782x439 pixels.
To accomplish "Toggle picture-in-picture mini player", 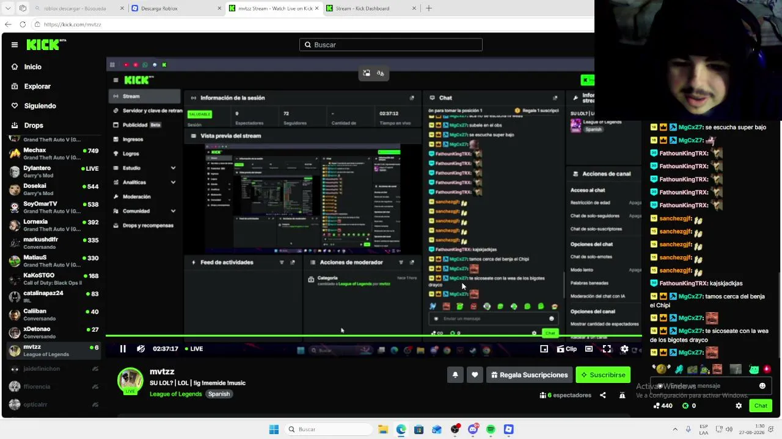I will (x=544, y=349).
